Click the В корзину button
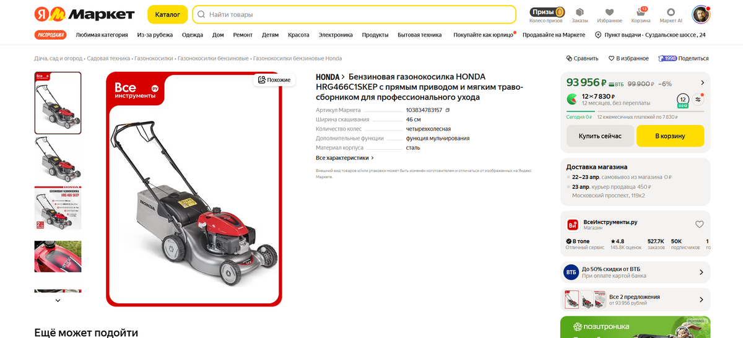 670,136
